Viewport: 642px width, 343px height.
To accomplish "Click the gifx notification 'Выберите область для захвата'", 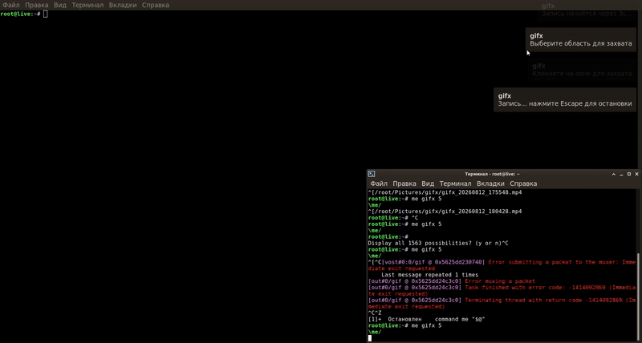I will click(x=581, y=39).
